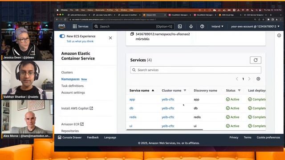Image resolution: width=285 pixels, height=160 pixels.
Task: Open the Amazon ECR external link
Action: pyautogui.click(x=72, y=124)
